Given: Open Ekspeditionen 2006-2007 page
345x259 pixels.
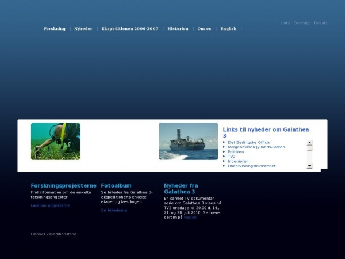Looking at the screenshot, I should click(130, 29).
